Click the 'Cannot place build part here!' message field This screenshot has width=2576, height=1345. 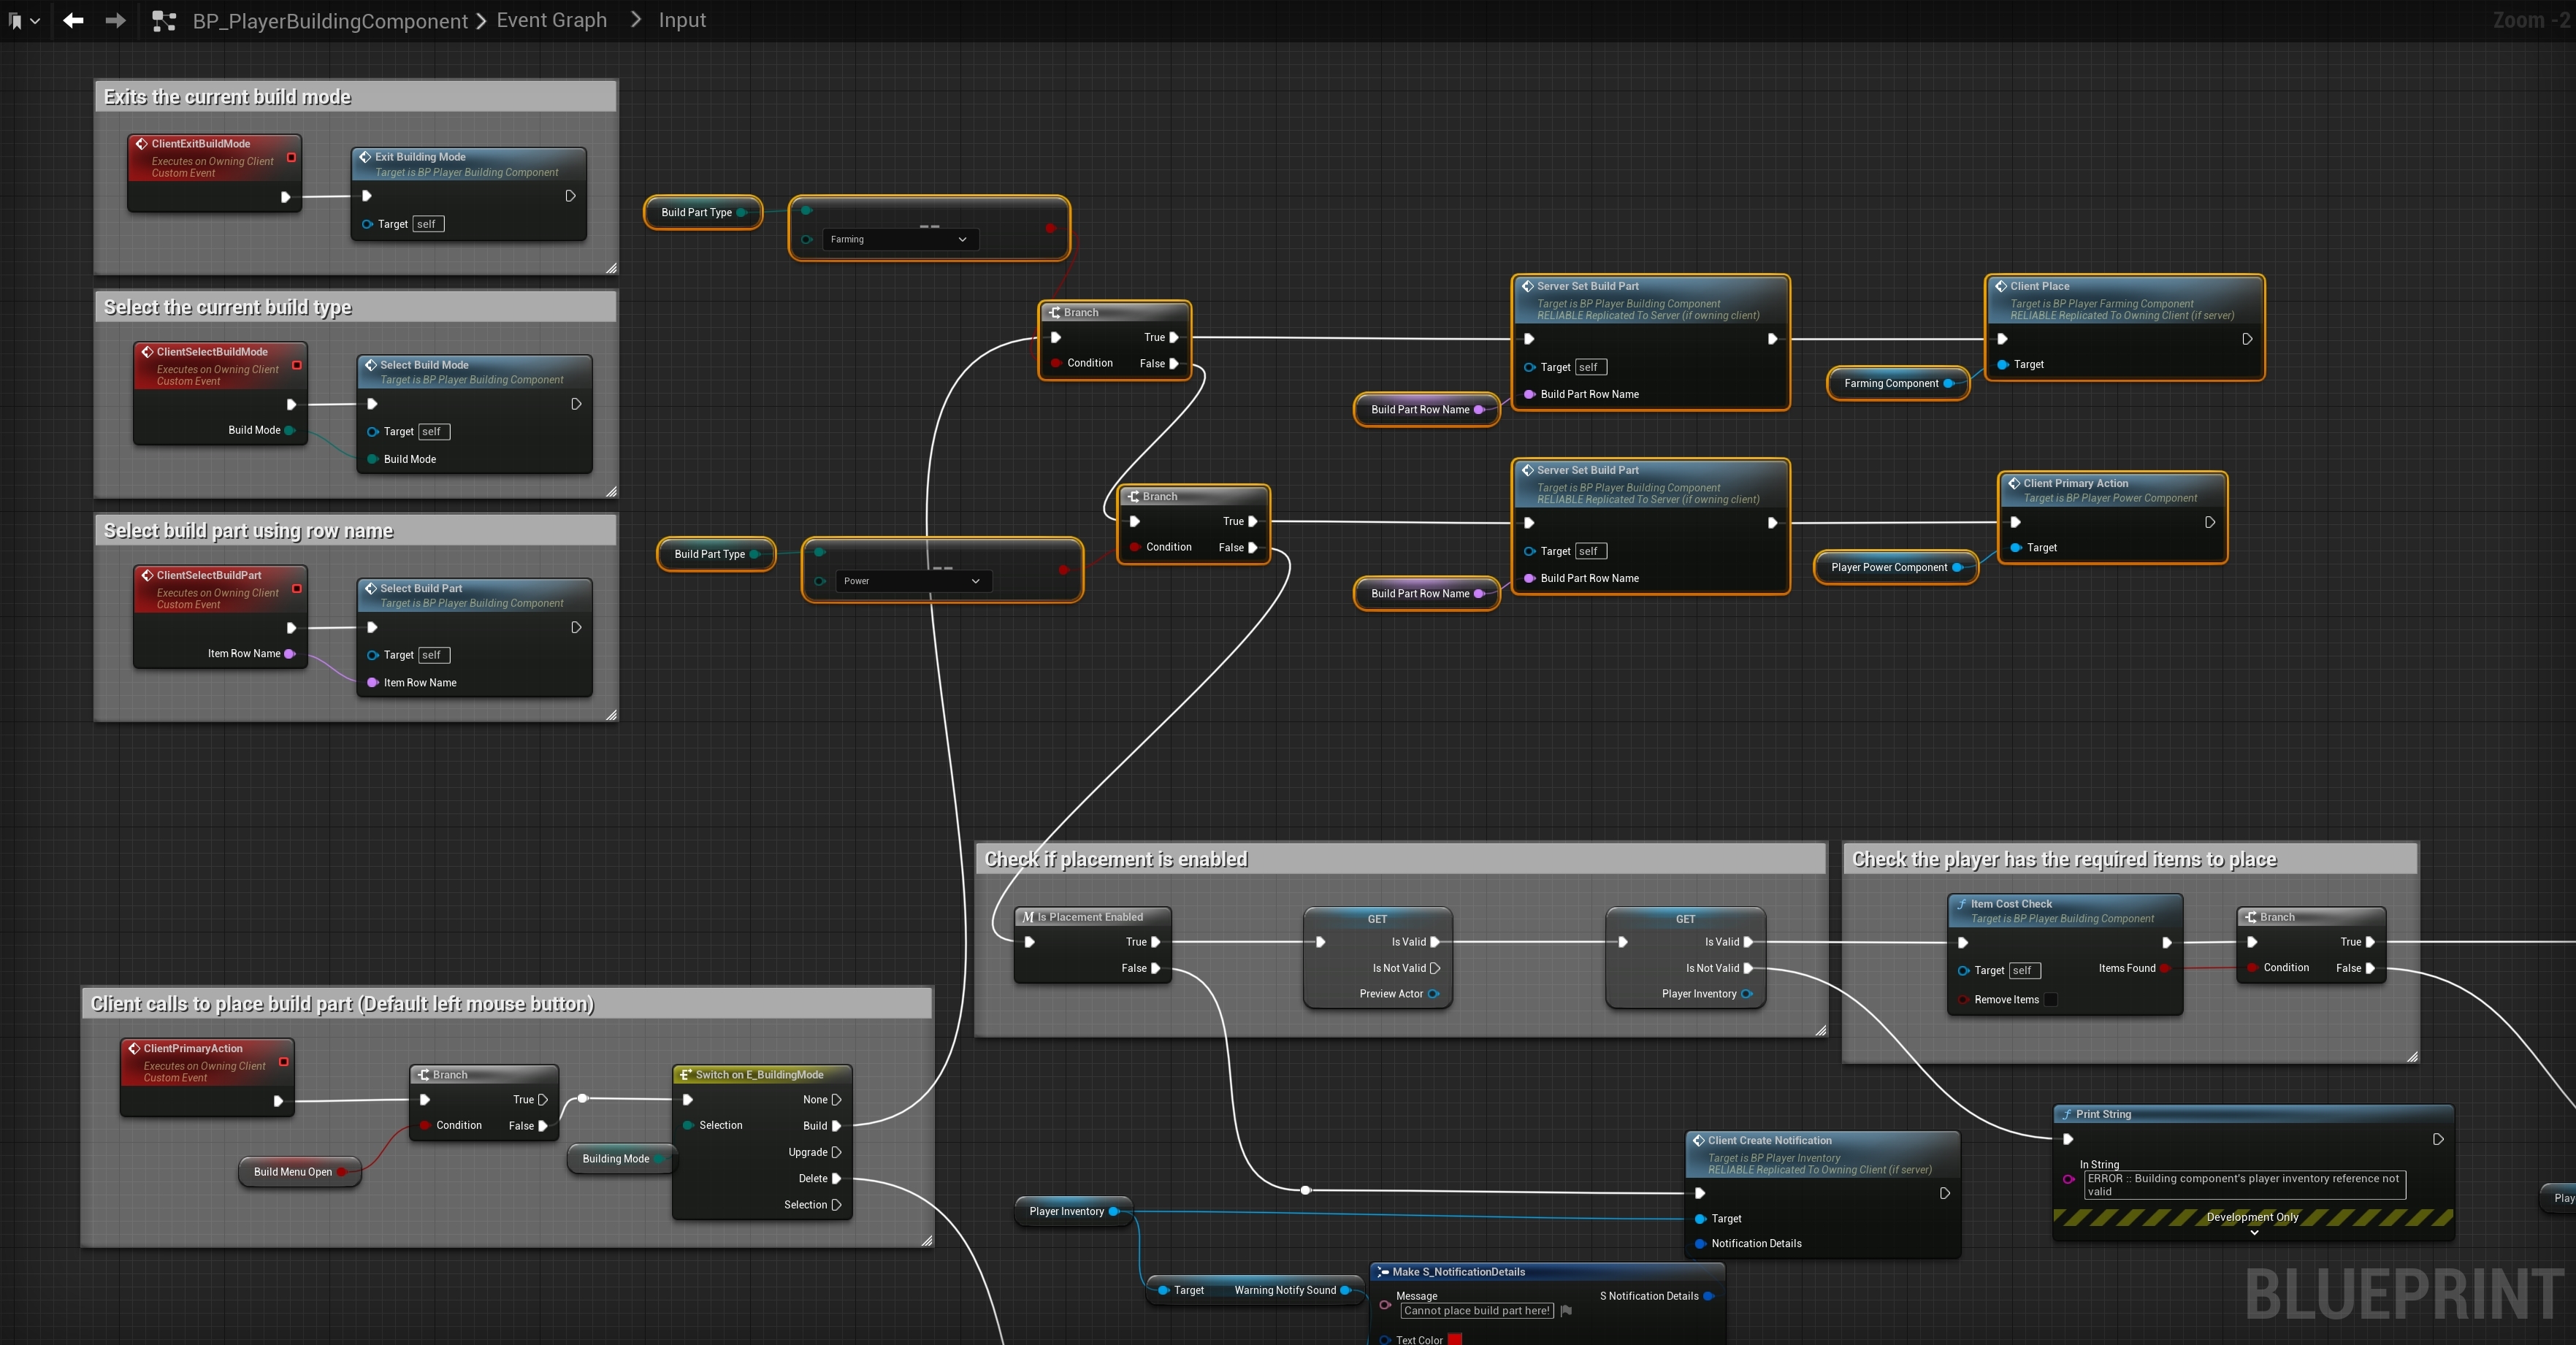pos(1477,1311)
